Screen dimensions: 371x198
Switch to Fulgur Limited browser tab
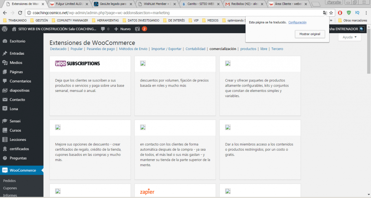pyautogui.click(x=69, y=4)
